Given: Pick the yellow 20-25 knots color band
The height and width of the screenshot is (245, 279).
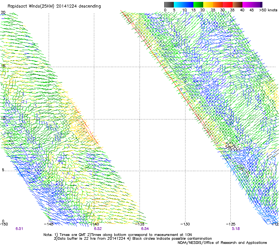Looking at the screenshot, I should coord(208,5).
